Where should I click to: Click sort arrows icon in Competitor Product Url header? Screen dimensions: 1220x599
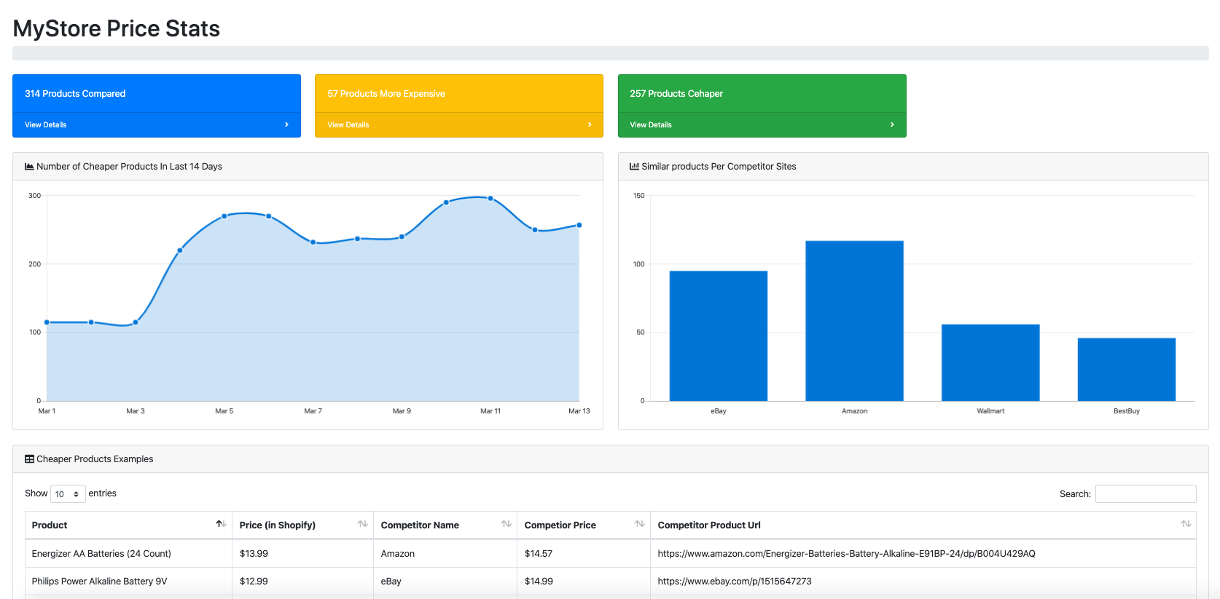point(1186,524)
